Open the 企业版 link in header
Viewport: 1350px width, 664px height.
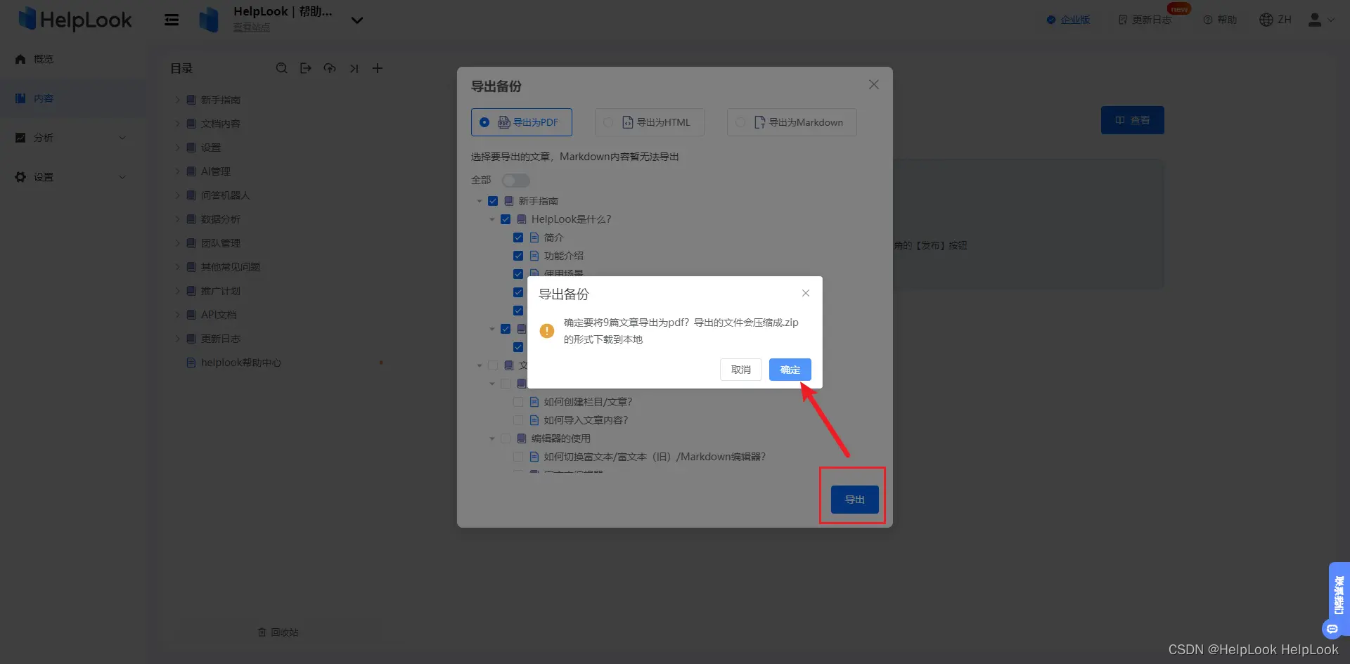[x=1075, y=20]
